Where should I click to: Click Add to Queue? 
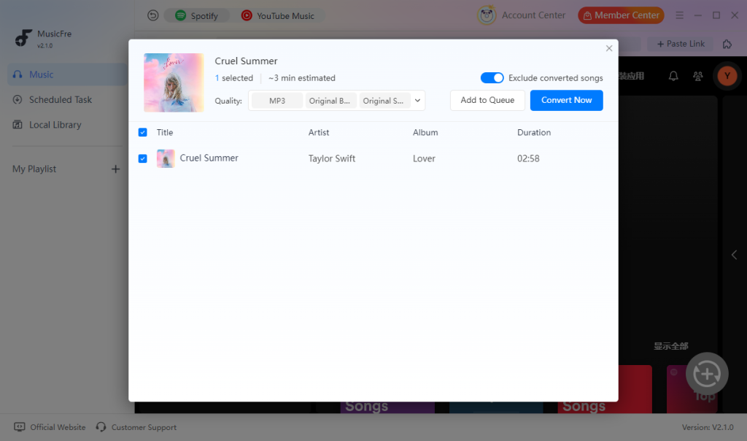[x=487, y=100]
